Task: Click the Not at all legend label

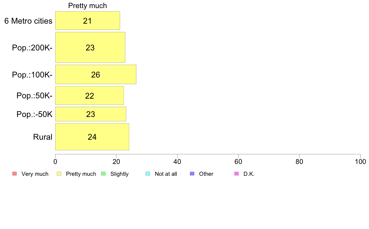Action: point(166,174)
